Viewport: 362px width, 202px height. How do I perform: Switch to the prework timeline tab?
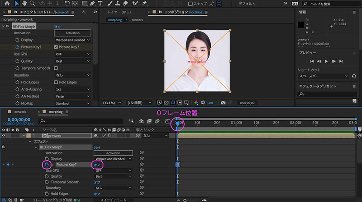20,112
